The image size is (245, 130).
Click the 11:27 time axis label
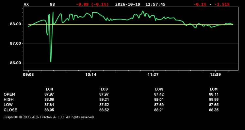click(x=153, y=75)
